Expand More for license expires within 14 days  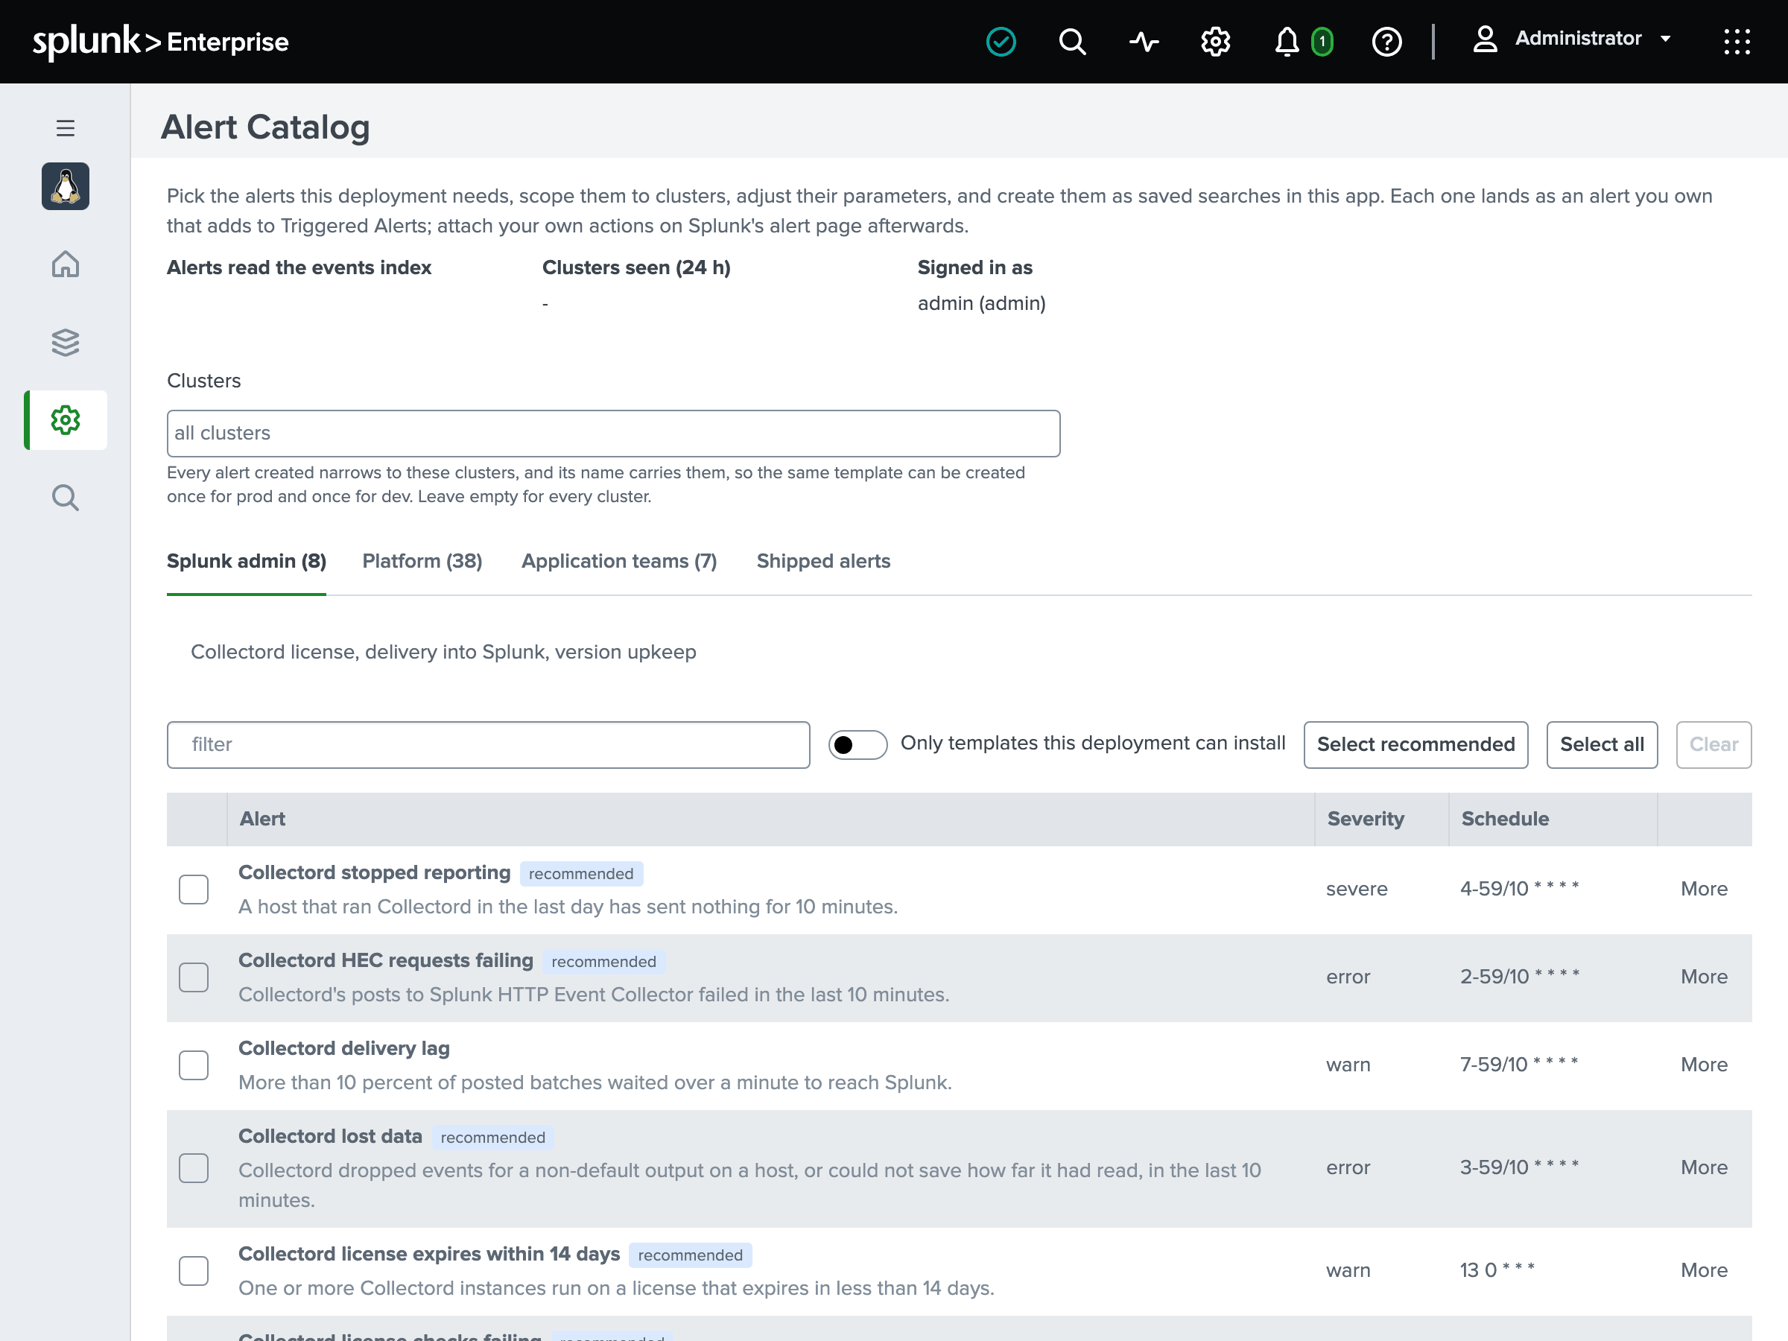pos(1704,1271)
